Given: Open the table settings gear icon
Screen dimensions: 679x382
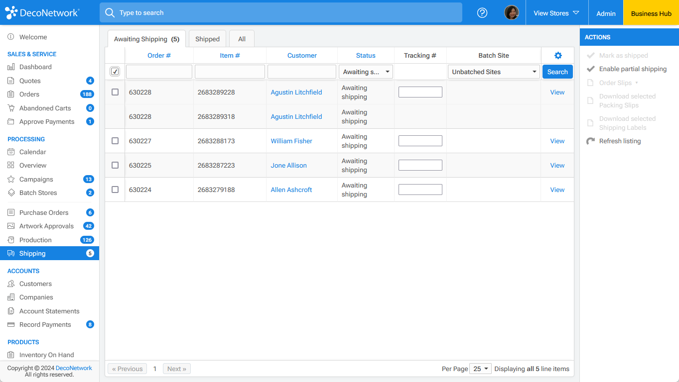Looking at the screenshot, I should pyautogui.click(x=557, y=55).
